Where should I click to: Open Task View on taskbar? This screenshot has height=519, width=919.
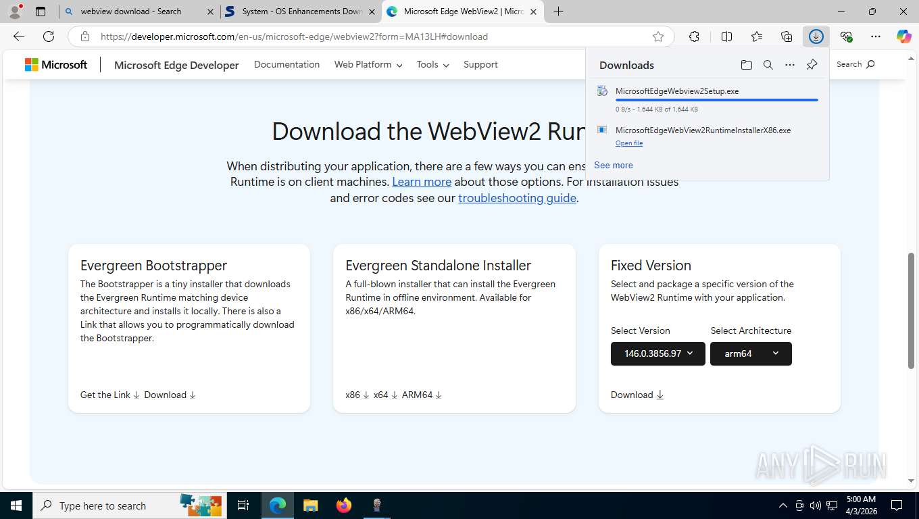coord(243,505)
